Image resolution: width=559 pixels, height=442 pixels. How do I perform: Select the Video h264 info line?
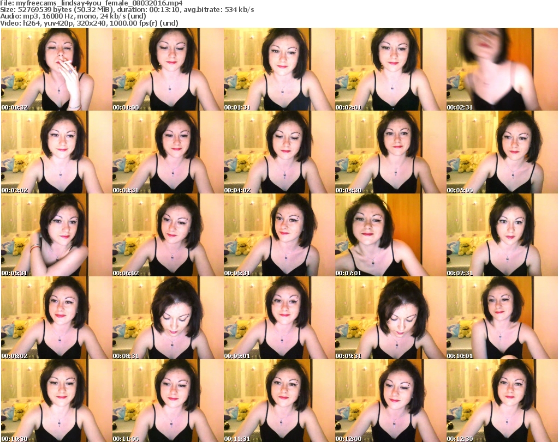click(89, 23)
